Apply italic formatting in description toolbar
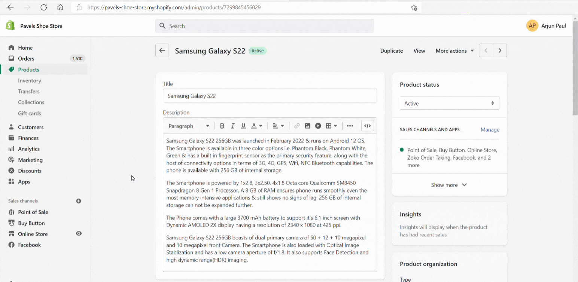The height and width of the screenshot is (282, 578). click(232, 126)
